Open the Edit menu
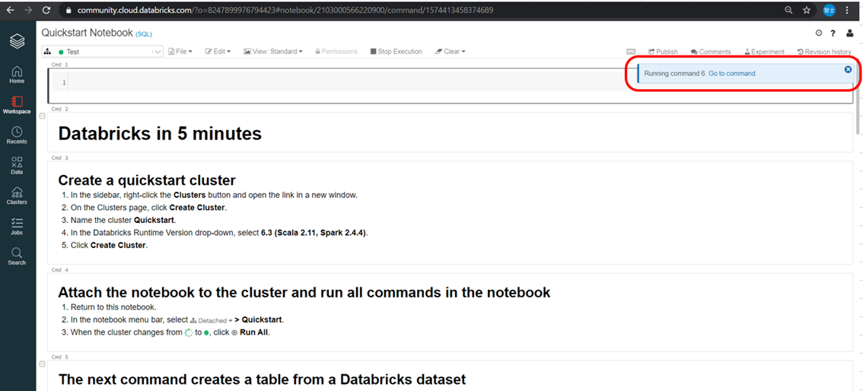Image resolution: width=863 pixels, height=391 pixels. pyautogui.click(x=218, y=51)
